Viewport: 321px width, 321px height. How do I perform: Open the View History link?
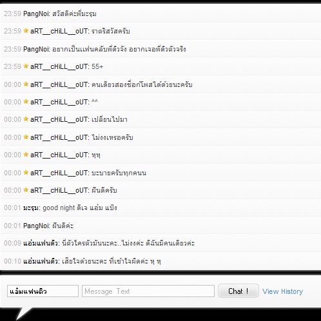pyautogui.click(x=282, y=291)
